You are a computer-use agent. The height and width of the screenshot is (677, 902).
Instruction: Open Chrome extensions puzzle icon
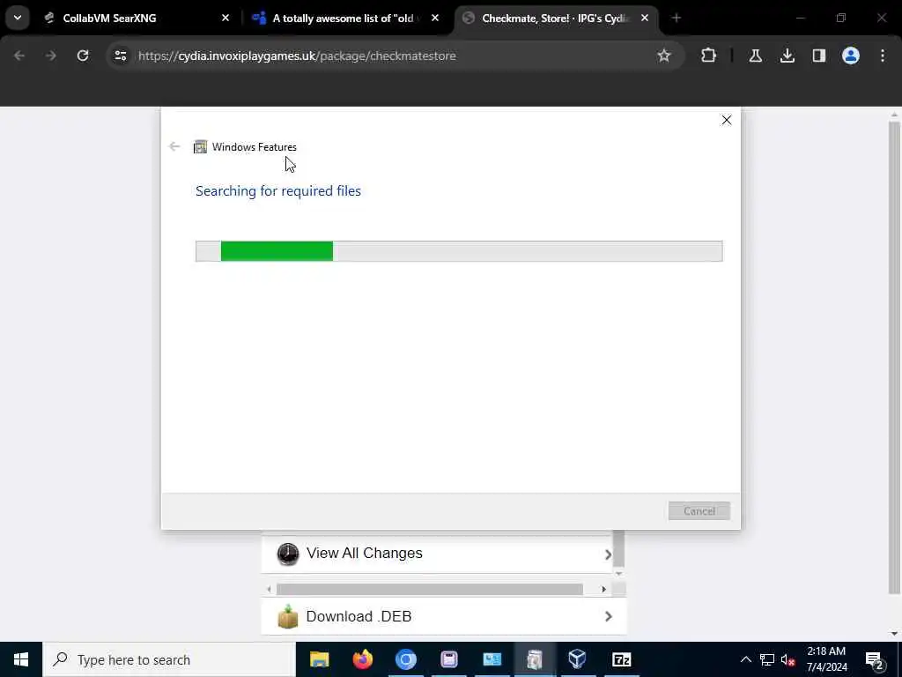click(x=709, y=56)
